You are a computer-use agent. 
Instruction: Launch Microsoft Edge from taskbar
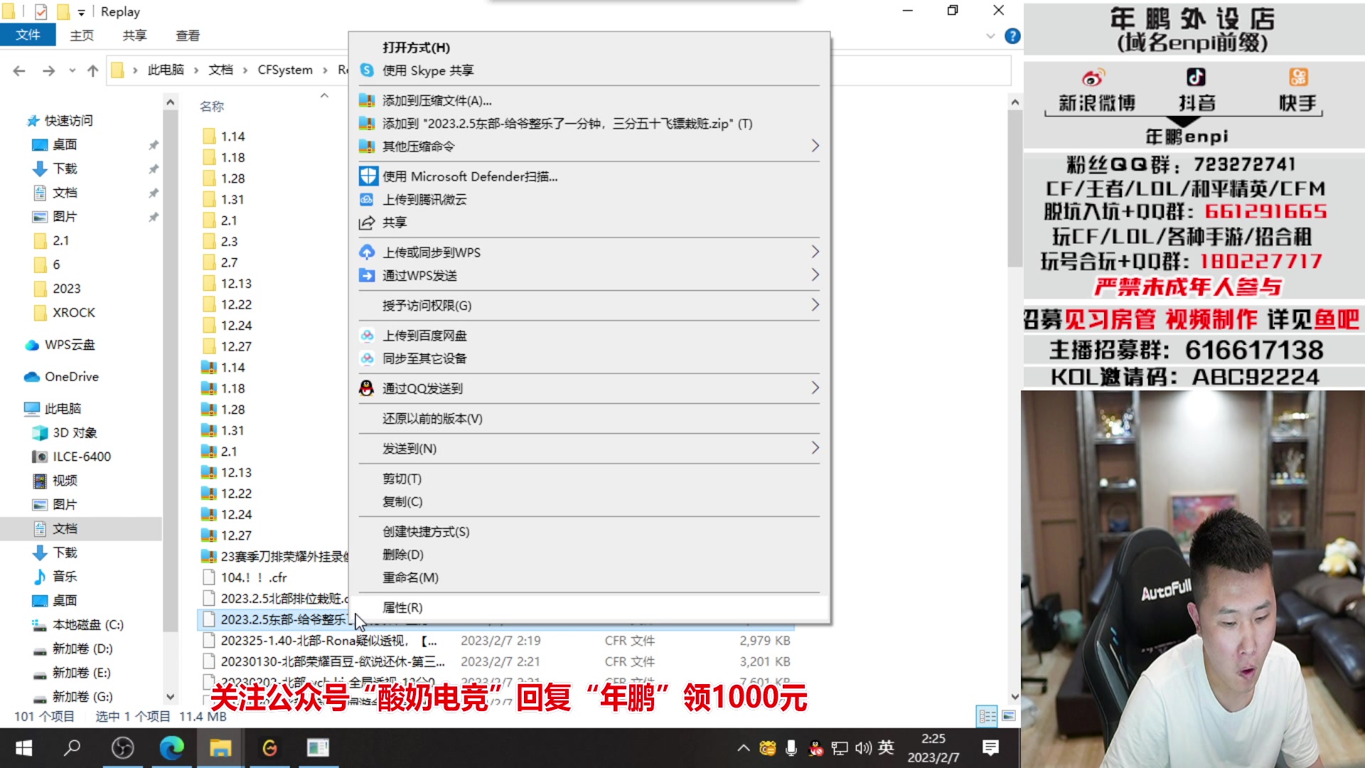171,748
